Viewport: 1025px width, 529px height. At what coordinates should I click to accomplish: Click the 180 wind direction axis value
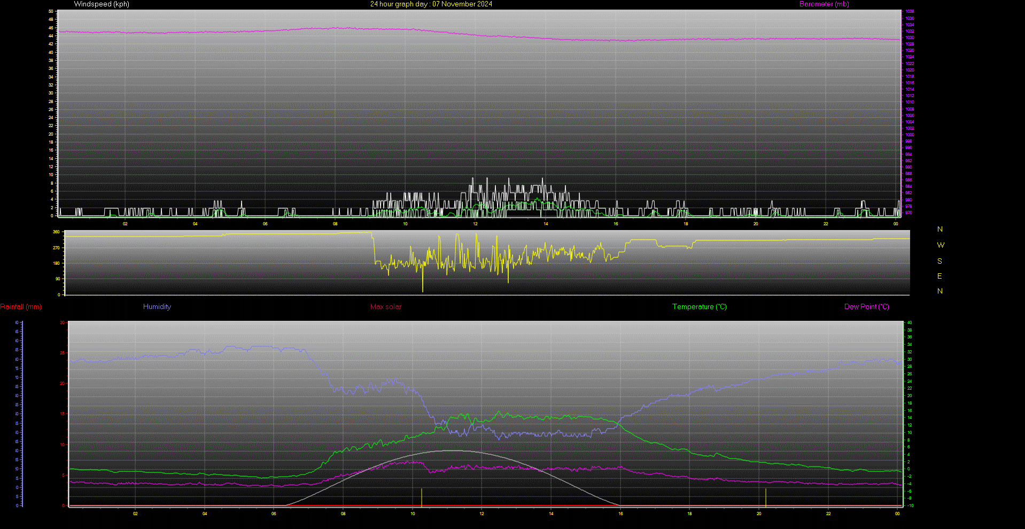(57, 263)
